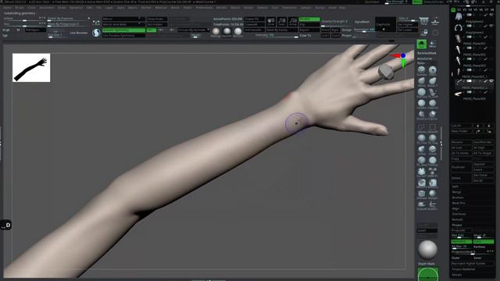
Task: Open the Transform menu
Action: (x=289, y=7)
